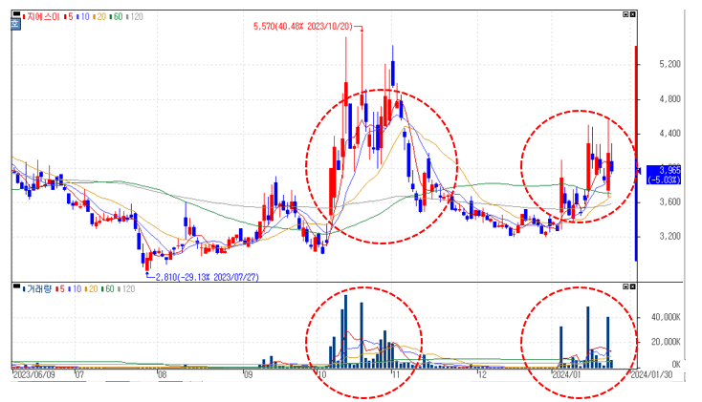Image resolution: width=702 pixels, height=402 pixels.
Task: Minimize the volume chart panel
Action: [625, 286]
